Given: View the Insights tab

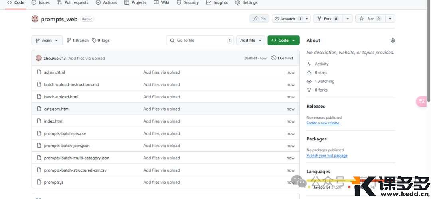Looking at the screenshot, I should [217, 2].
